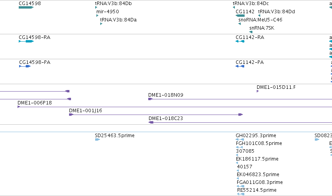Click the snoRNA:MeU5-C46 label
Image resolution: width=332 pixels, height=196 pixels.
(x=261, y=20)
